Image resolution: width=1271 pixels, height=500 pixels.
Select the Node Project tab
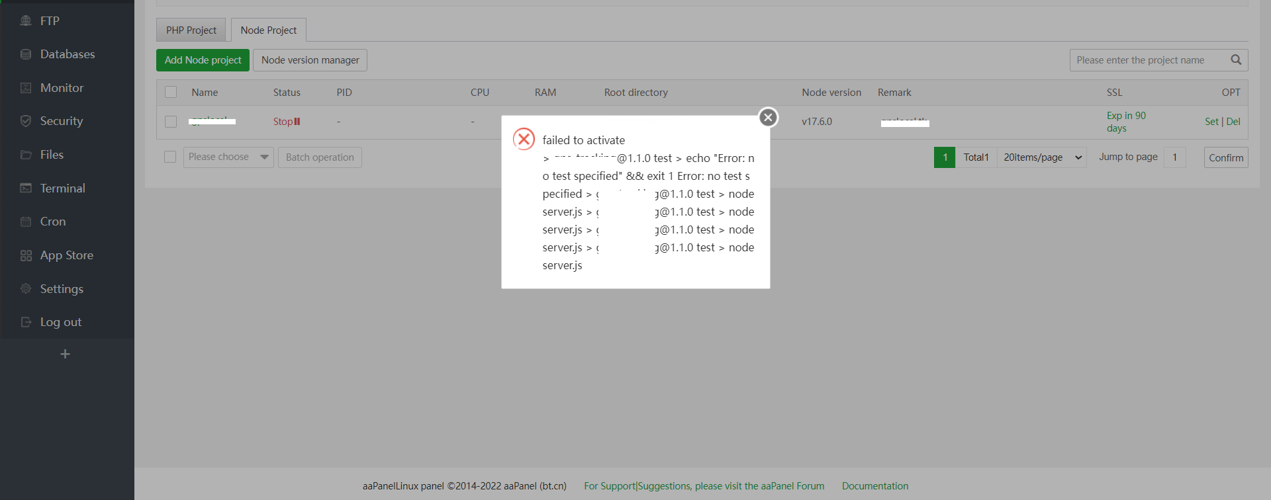coord(268,30)
